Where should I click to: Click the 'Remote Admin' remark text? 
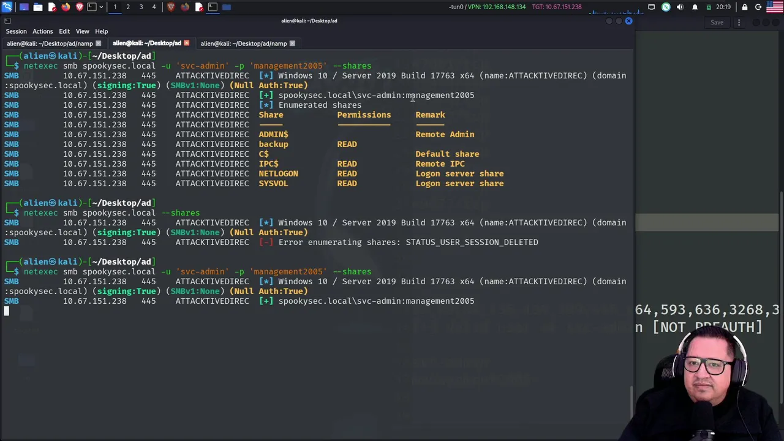(x=445, y=134)
